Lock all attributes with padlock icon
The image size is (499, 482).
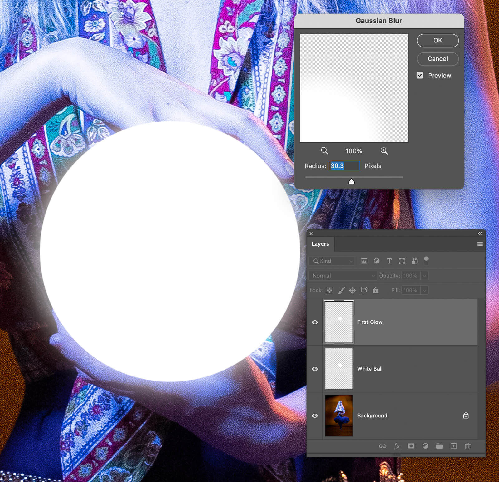pyautogui.click(x=375, y=290)
